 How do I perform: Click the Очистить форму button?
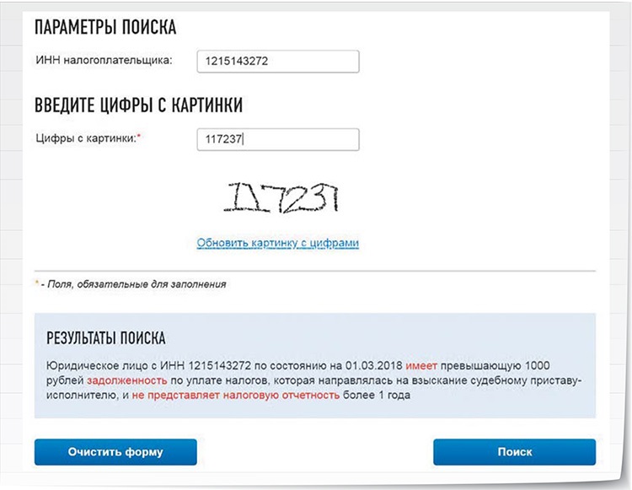tap(115, 452)
